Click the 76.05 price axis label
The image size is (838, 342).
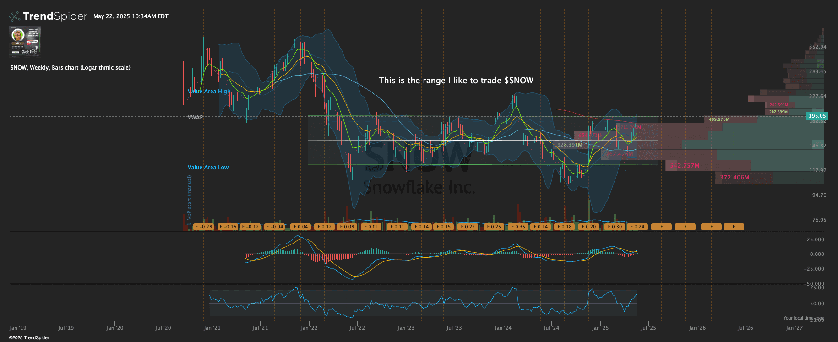[x=819, y=220]
